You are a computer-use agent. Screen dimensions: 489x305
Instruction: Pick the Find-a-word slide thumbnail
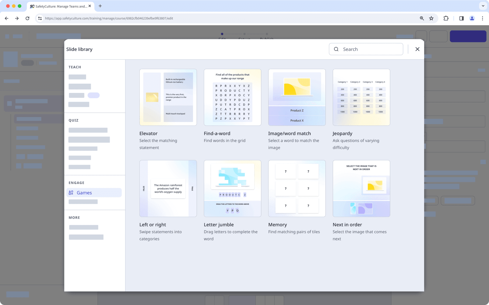tap(232, 97)
